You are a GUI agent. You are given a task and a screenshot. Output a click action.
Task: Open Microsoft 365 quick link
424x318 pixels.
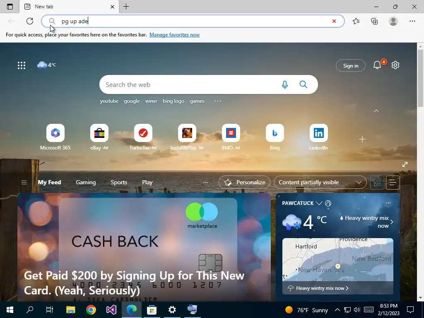(x=55, y=137)
